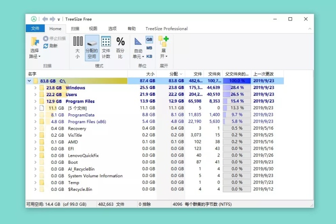Expand the Recovery folder node

click(35, 128)
